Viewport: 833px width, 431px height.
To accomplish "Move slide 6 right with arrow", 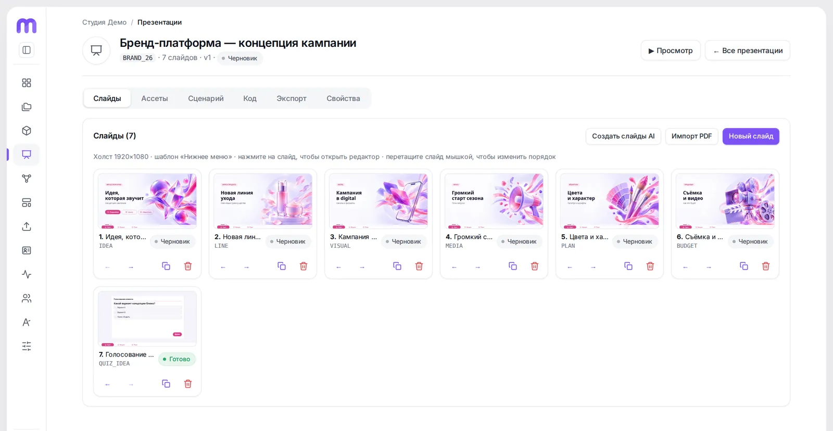I will (x=709, y=267).
